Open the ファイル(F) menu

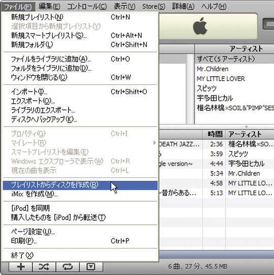coord(18,7)
